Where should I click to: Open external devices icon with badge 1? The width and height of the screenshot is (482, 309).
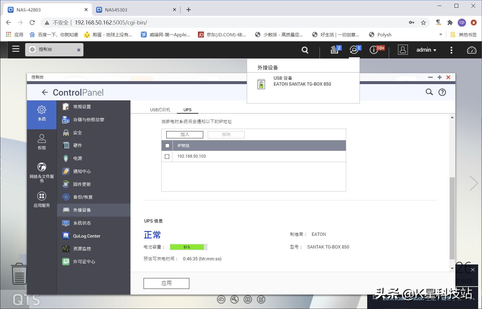click(354, 50)
